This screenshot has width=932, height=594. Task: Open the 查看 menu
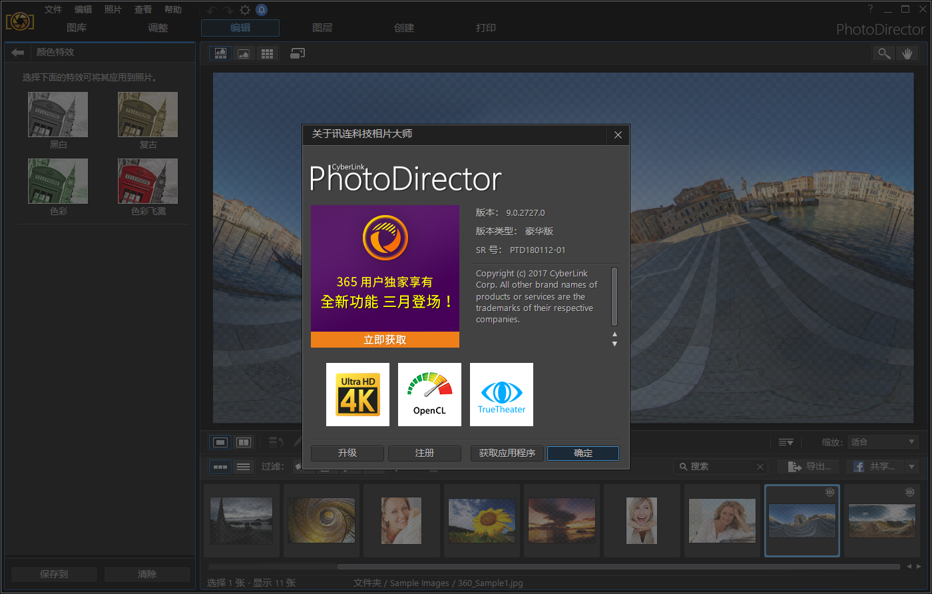coord(143,9)
